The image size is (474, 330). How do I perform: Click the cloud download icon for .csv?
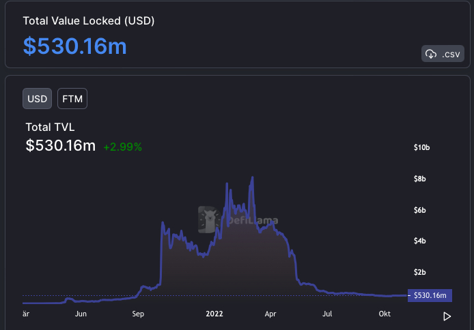pos(431,54)
